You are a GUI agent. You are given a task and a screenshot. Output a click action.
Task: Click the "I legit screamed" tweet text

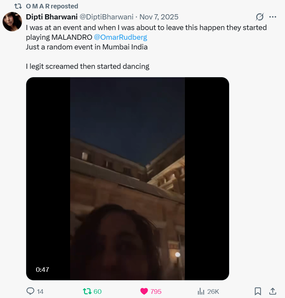88,67
